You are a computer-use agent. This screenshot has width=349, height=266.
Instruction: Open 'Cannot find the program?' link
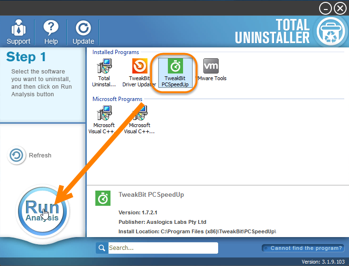(303, 248)
